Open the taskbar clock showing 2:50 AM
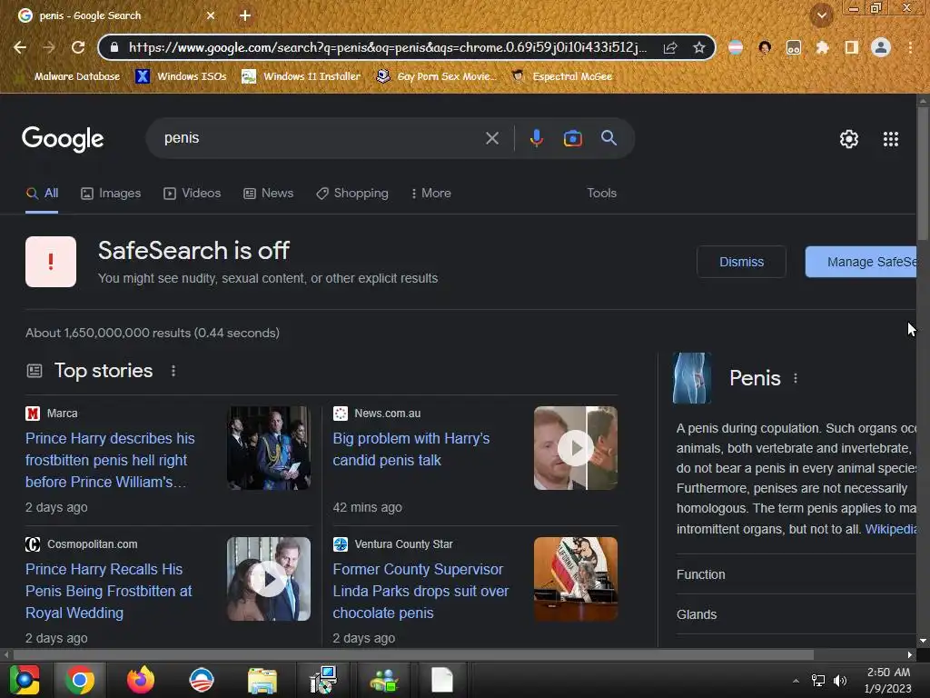 click(888, 680)
